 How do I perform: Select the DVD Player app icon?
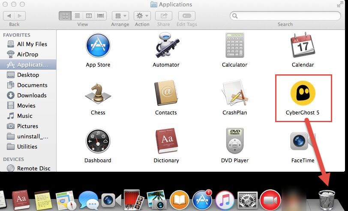coord(235,141)
